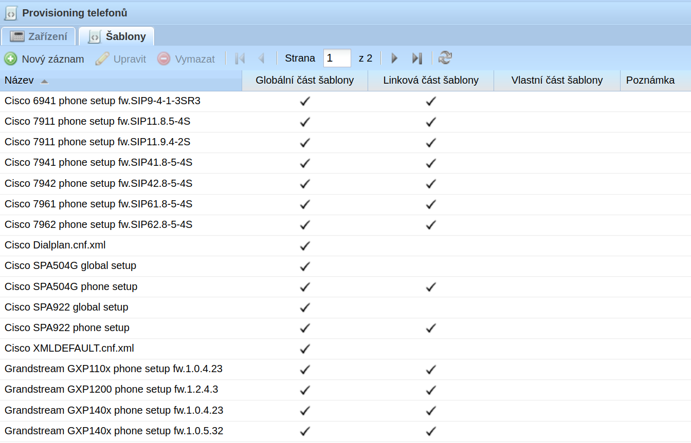Focus the page number input field
The width and height of the screenshot is (691, 443).
pyautogui.click(x=337, y=59)
